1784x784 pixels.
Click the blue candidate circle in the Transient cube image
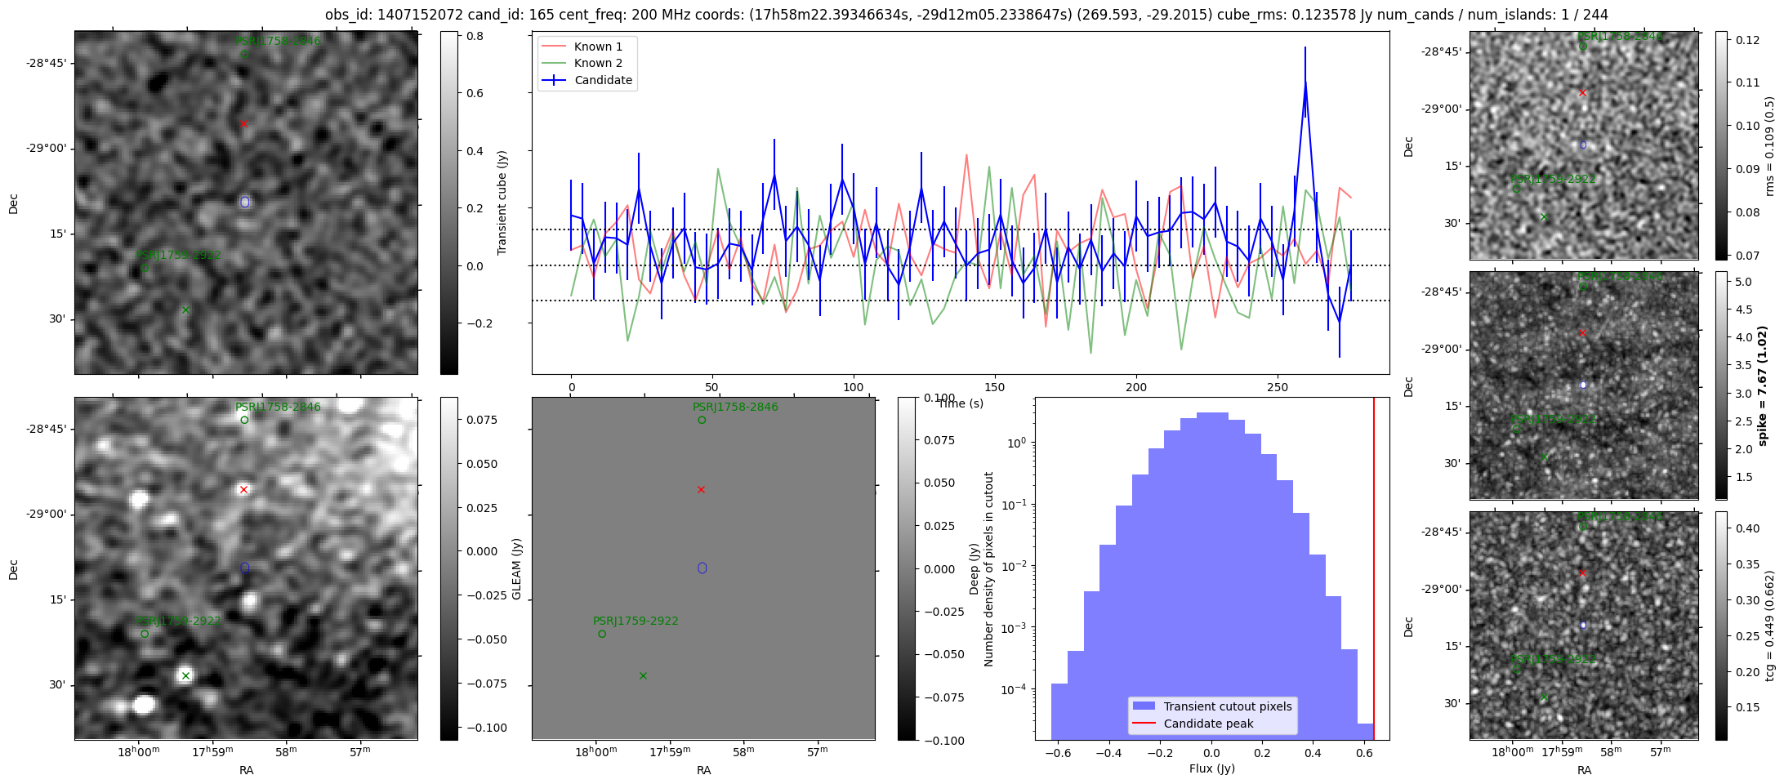(x=245, y=202)
